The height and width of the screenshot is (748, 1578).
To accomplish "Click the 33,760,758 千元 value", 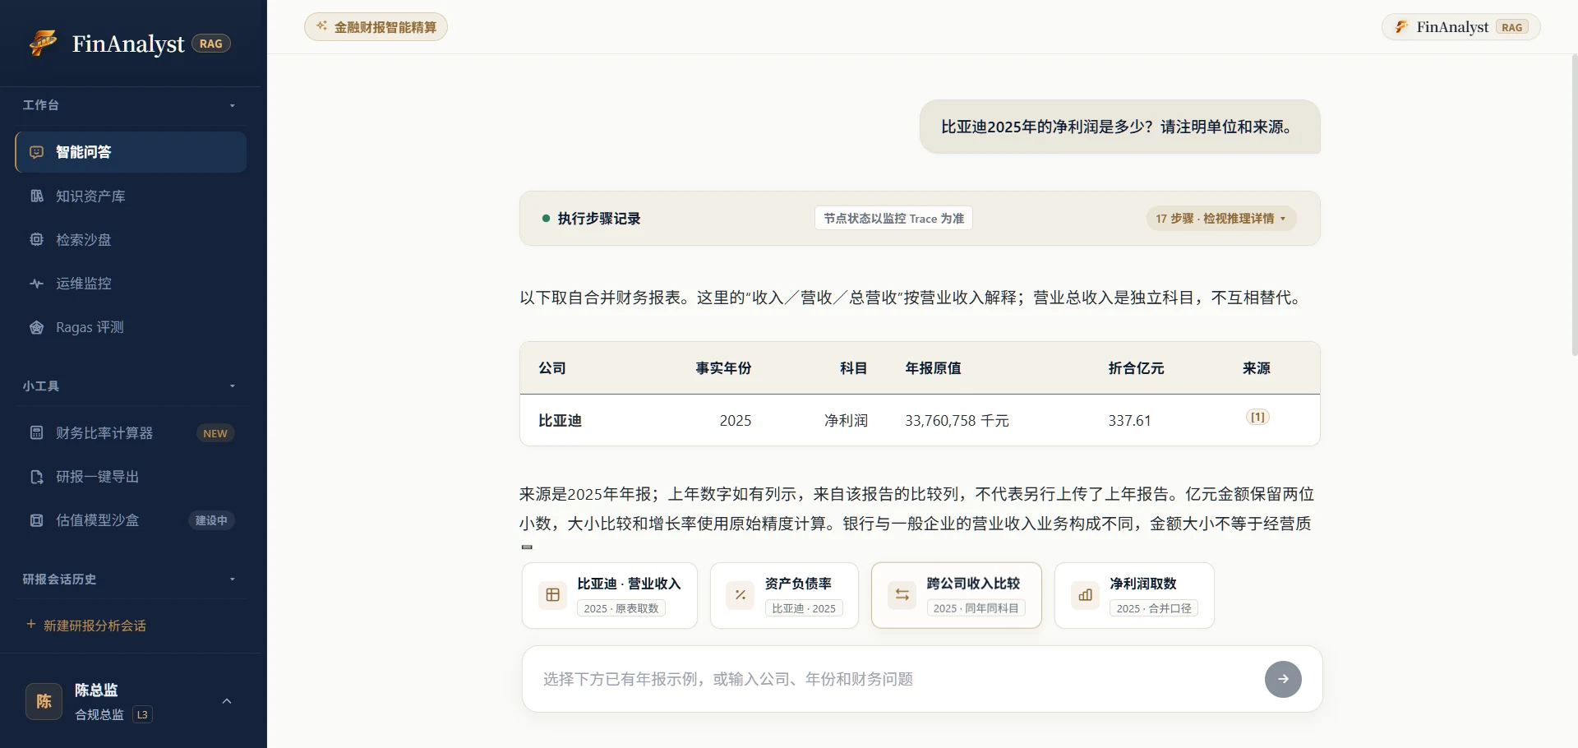I will (957, 421).
